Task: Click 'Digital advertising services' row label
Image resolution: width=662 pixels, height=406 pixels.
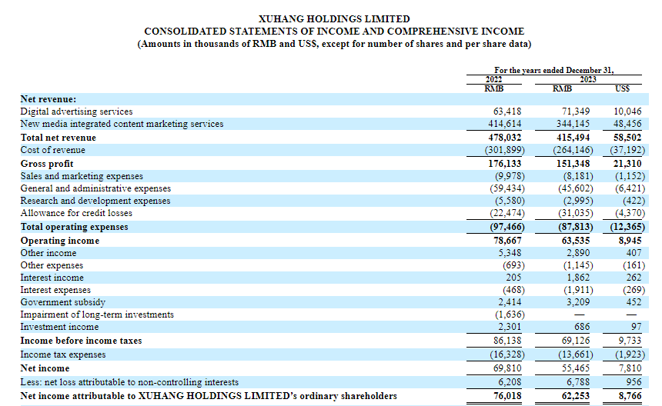Action: (76, 111)
